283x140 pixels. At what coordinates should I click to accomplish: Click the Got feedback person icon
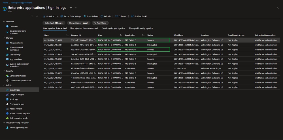[132, 16]
